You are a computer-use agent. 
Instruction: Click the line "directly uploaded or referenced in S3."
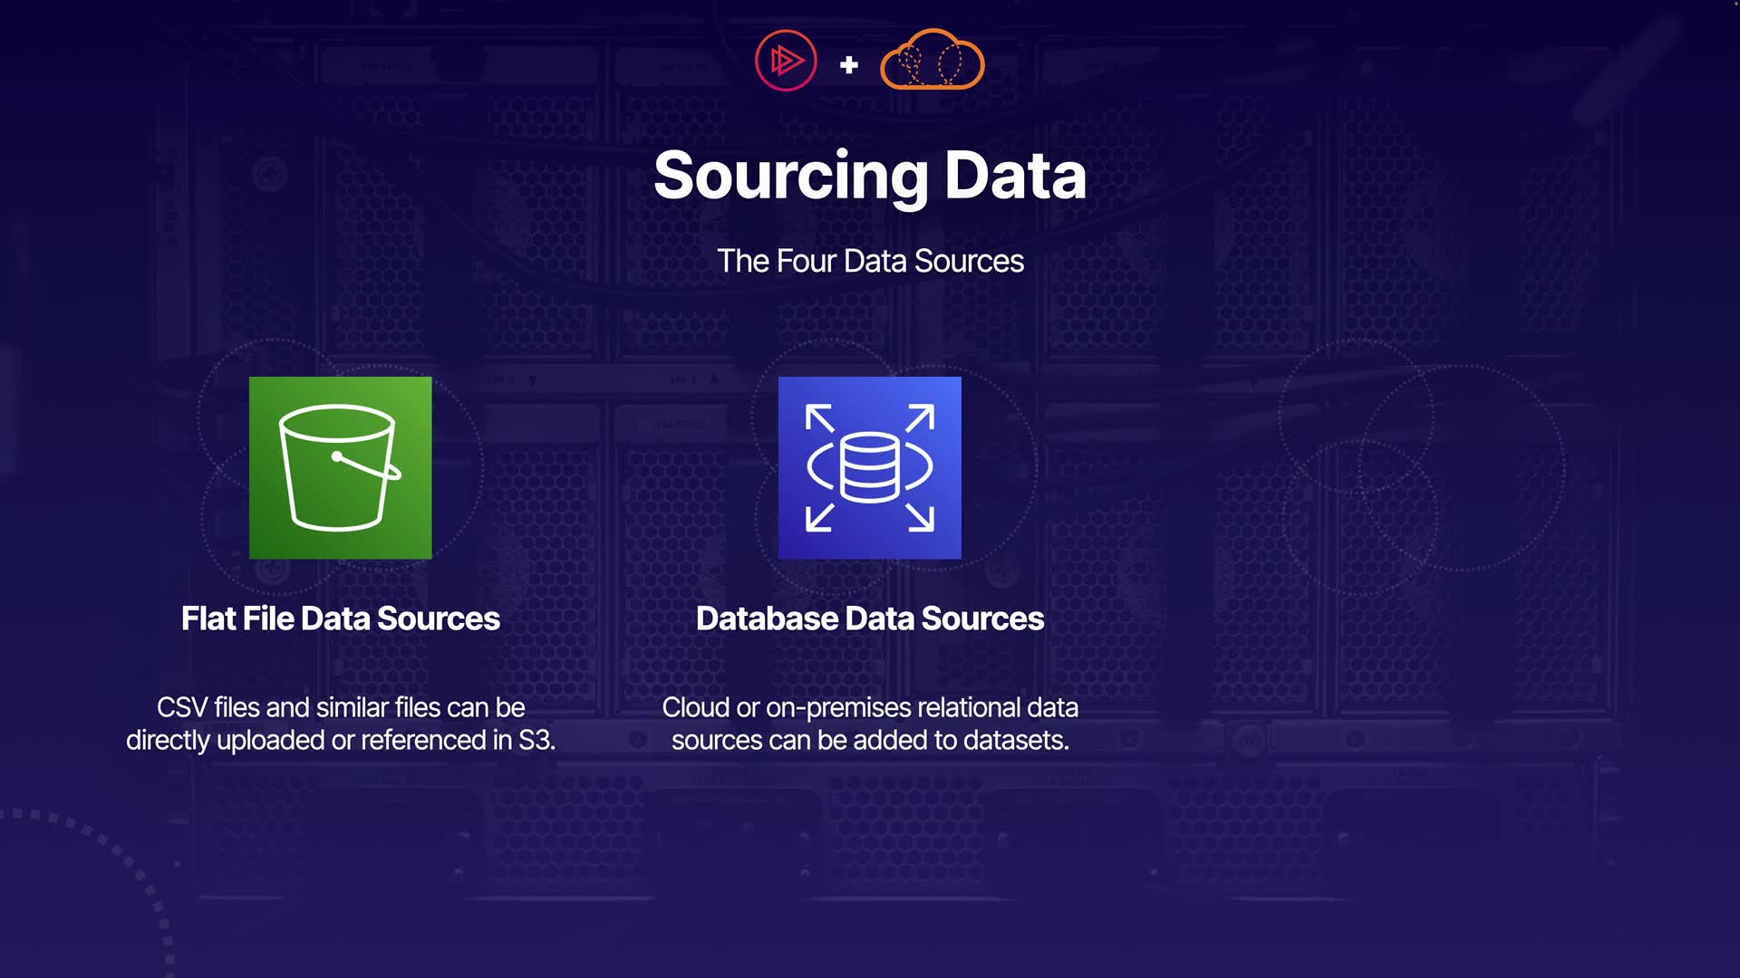coord(340,740)
